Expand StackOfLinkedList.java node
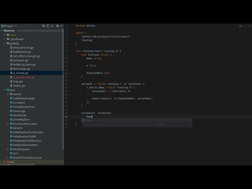The height and width of the screenshot is (189, 252). 7,157
